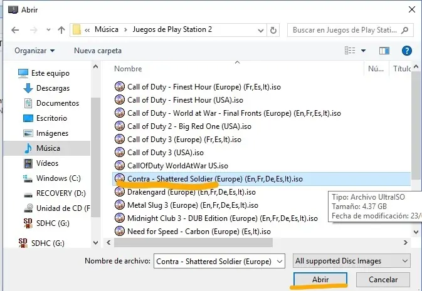The image size is (422, 291).
Task: Click the Música breadcrumb in address bar
Action: coord(107,29)
